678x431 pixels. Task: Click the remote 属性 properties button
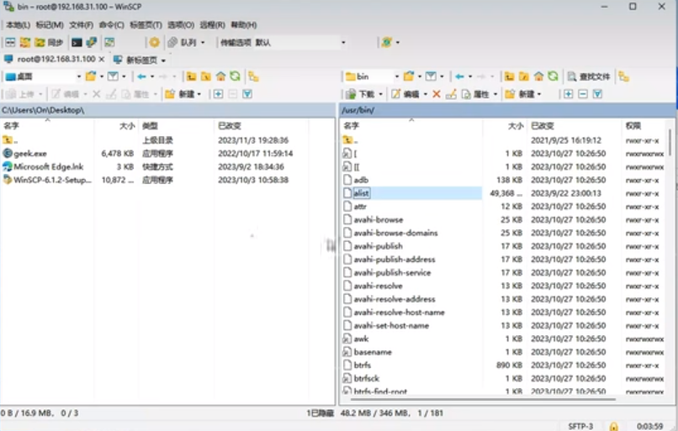(475, 94)
